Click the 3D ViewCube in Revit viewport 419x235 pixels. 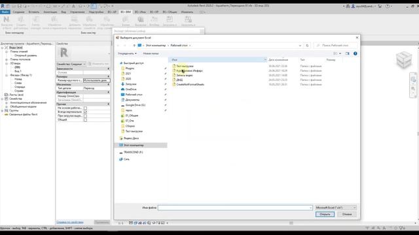coord(404,59)
